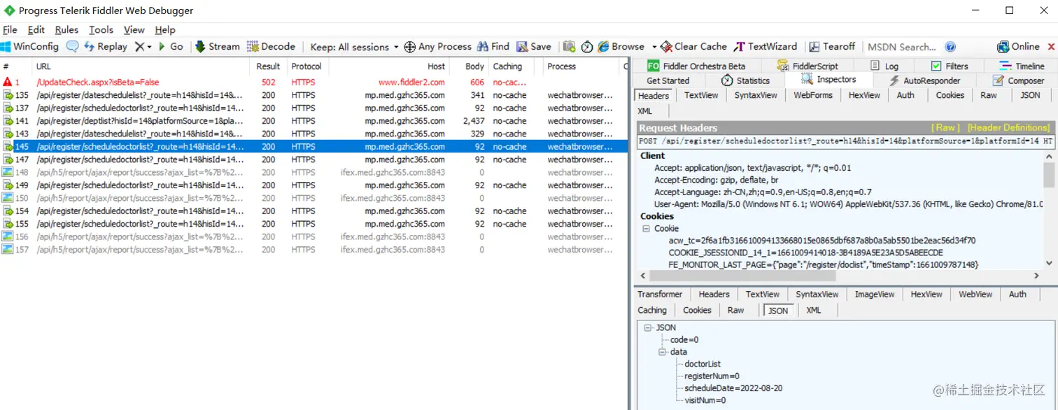Switch to the Filters tab
This screenshot has width=1058, height=410.
[x=950, y=66]
